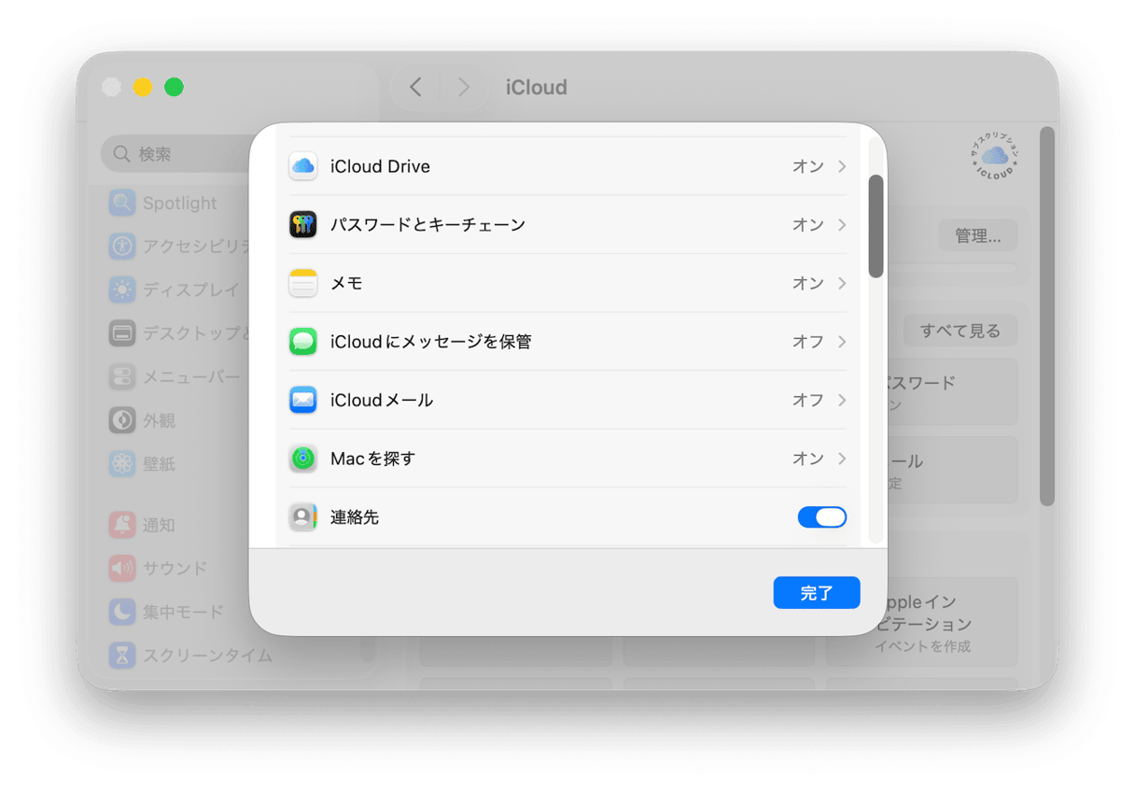Select 壁紙 in the sidebar

click(x=159, y=463)
